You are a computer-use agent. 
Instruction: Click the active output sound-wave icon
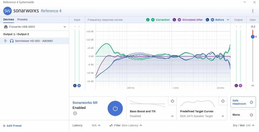[x=6, y=41]
